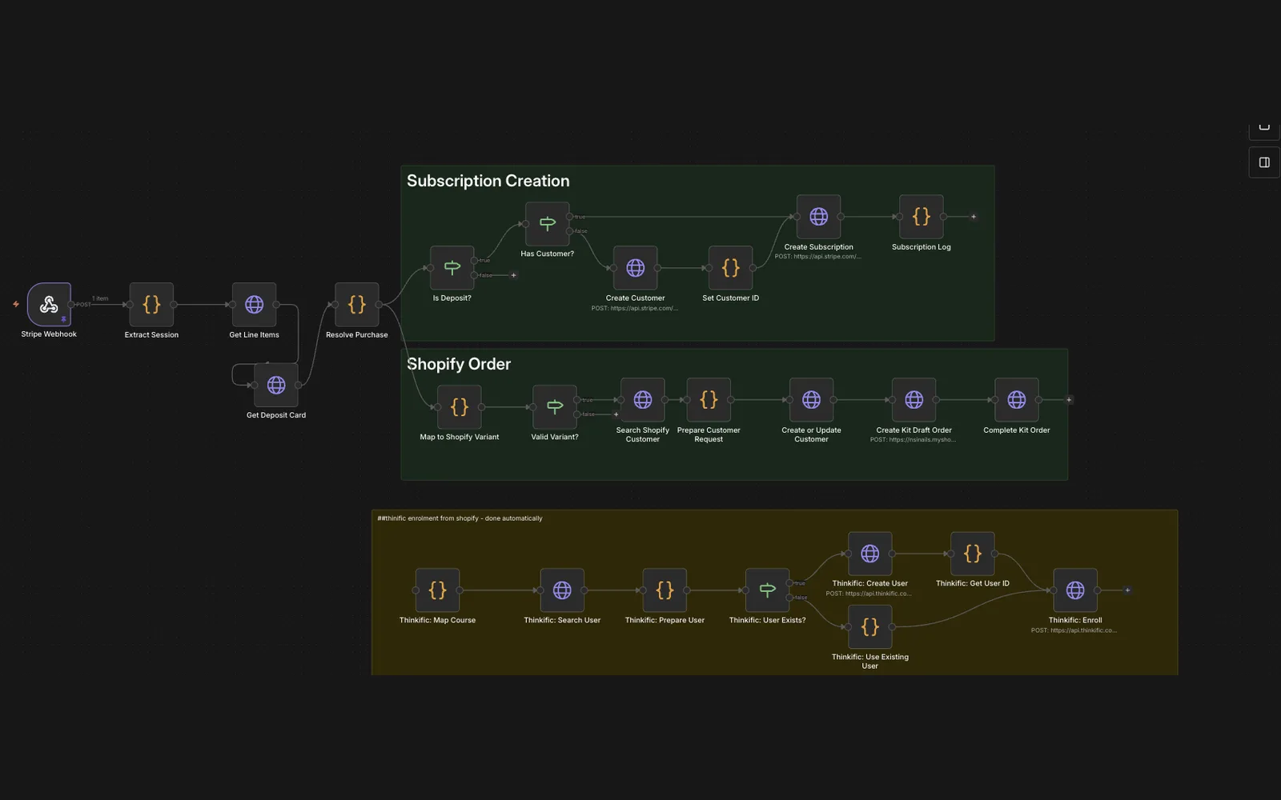This screenshot has height=800, width=1281.
Task: Add node after Thinkific: Enroll output
Action: pos(1127,590)
